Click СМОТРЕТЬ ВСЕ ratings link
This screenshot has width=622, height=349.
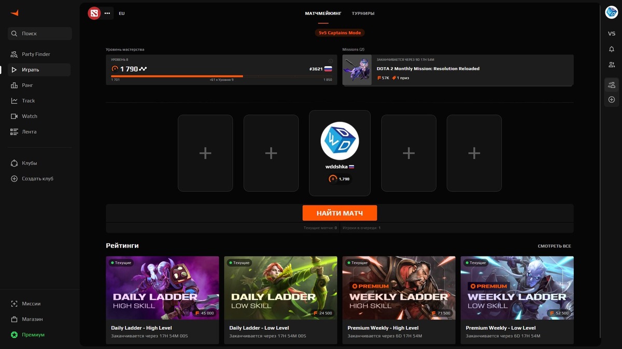(x=554, y=246)
